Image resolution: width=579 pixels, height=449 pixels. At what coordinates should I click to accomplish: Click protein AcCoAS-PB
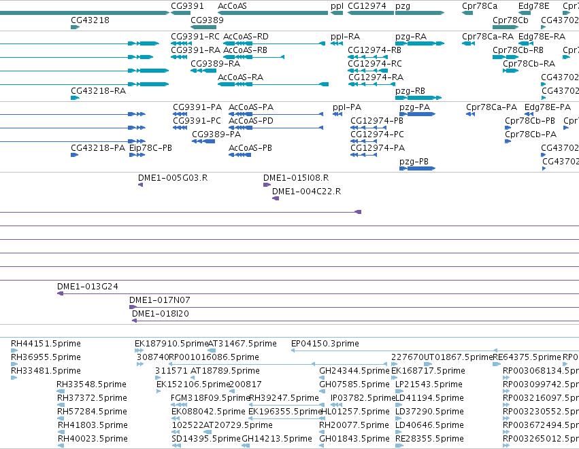(250, 148)
